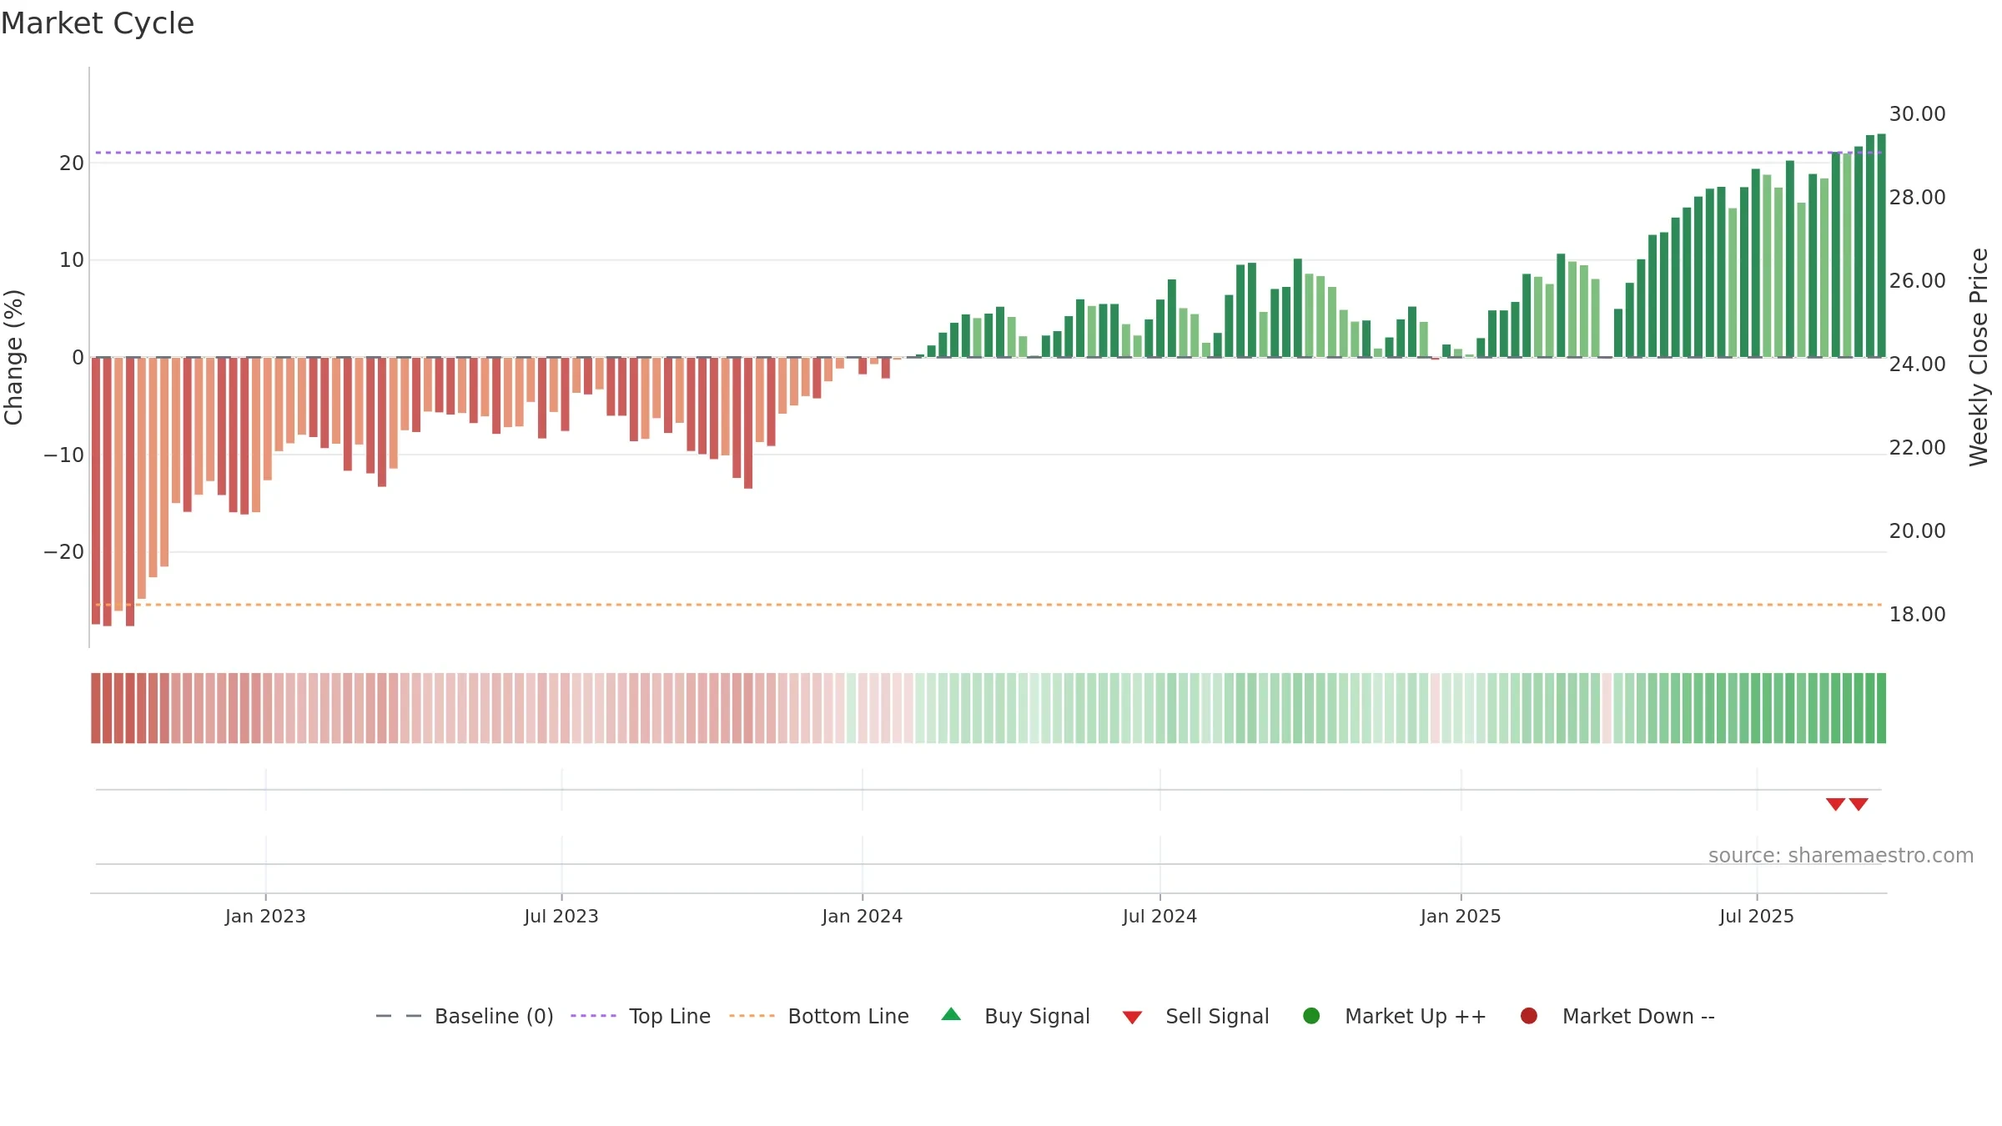Click the 26.00 price axis label

click(1917, 281)
